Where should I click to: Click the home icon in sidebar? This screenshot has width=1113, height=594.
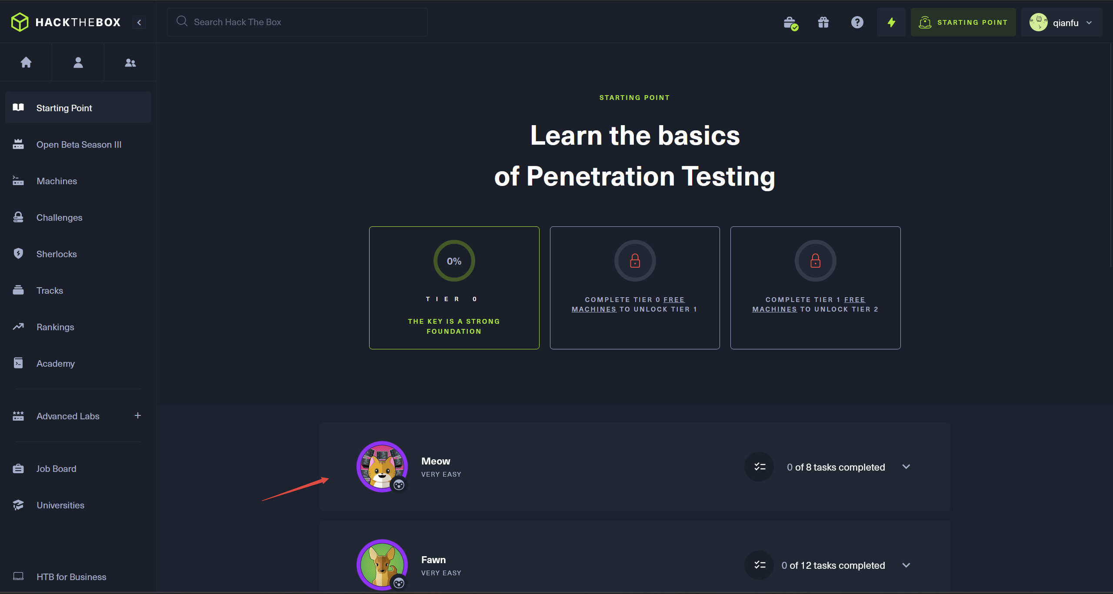click(26, 63)
